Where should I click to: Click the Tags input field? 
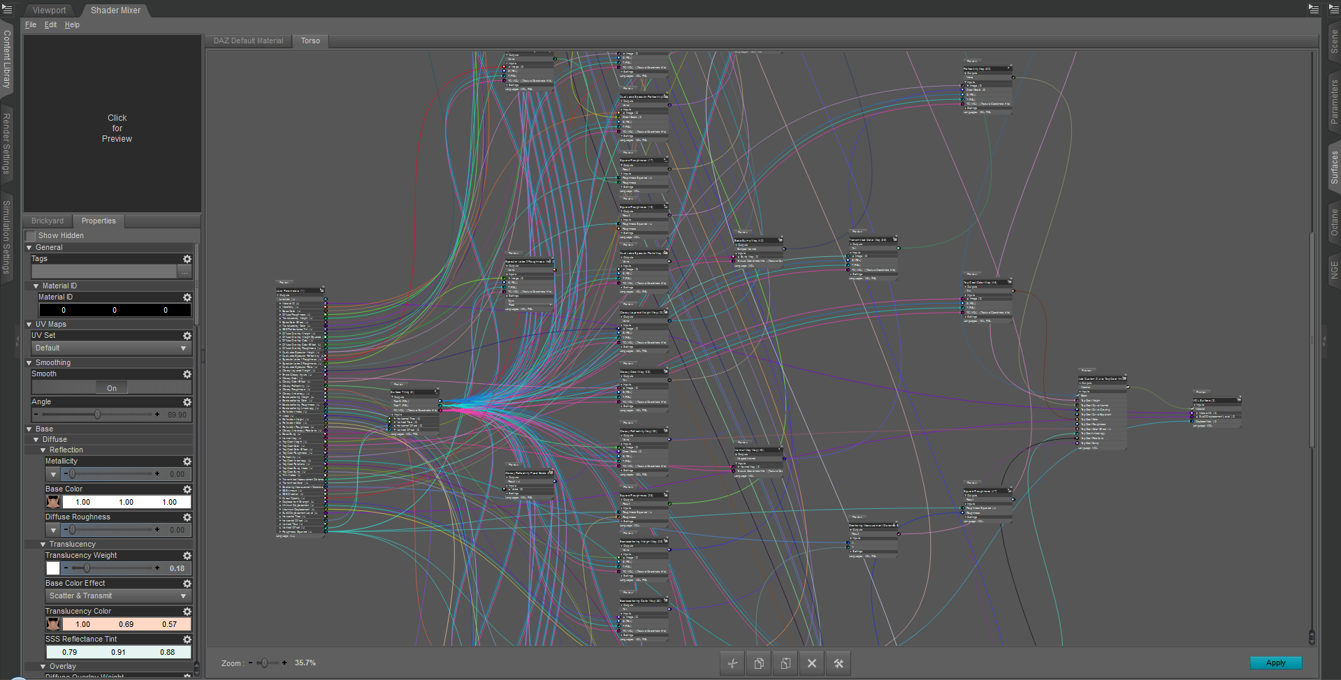pyautogui.click(x=104, y=272)
